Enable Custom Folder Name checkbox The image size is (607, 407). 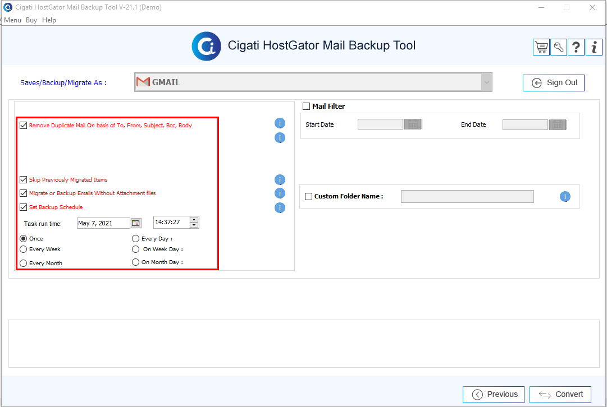[x=308, y=196]
